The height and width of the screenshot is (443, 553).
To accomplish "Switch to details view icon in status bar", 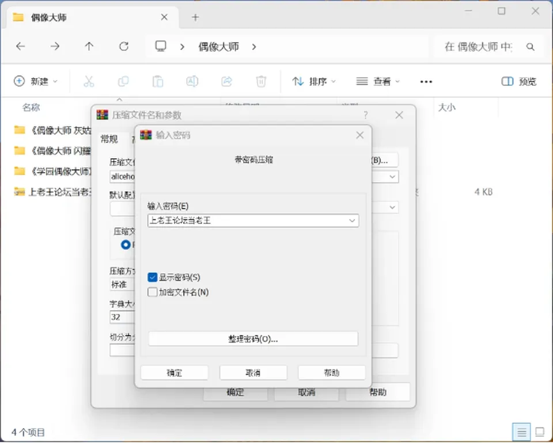I will click(x=522, y=431).
